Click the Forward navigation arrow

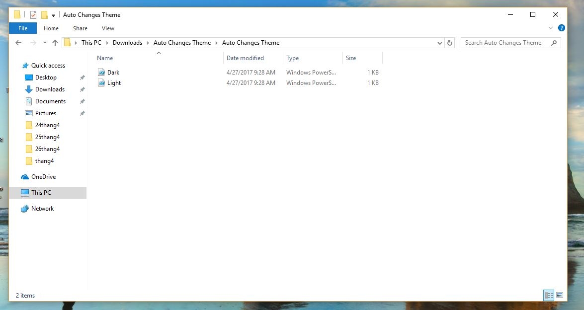click(x=33, y=43)
